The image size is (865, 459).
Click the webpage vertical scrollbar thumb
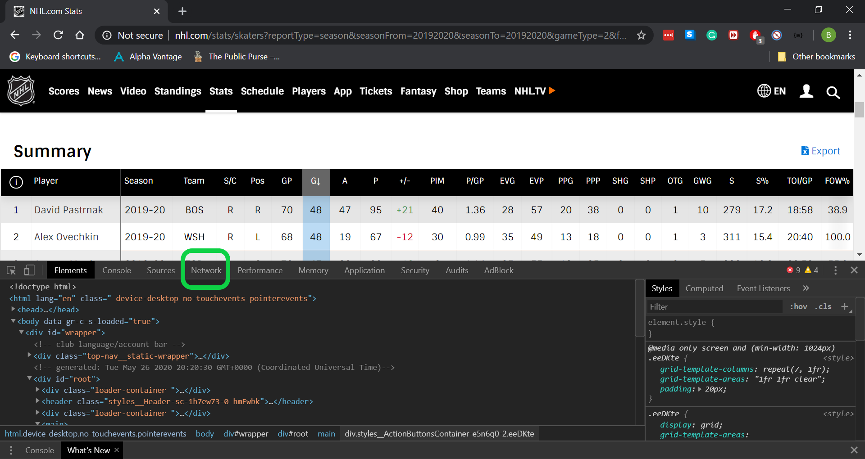[859, 110]
